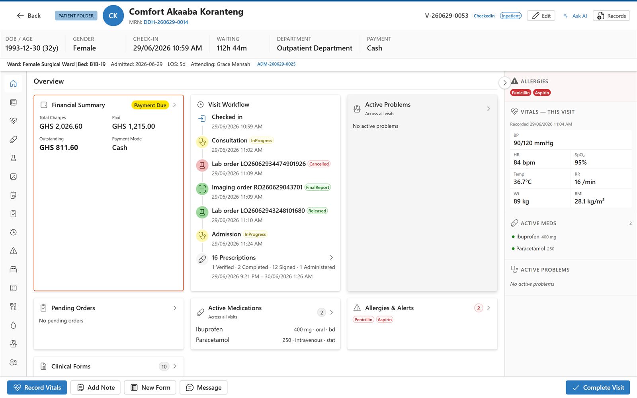Click Record Vitals button
This screenshot has height=398, width=637.
(x=37, y=388)
